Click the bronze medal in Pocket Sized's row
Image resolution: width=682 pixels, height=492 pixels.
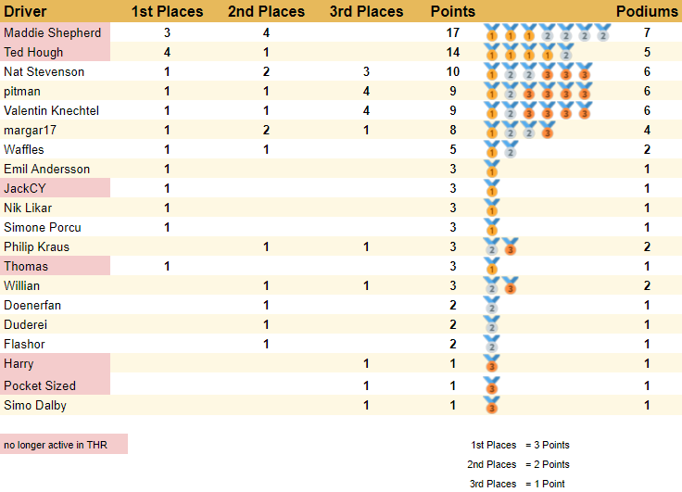pyautogui.click(x=492, y=385)
